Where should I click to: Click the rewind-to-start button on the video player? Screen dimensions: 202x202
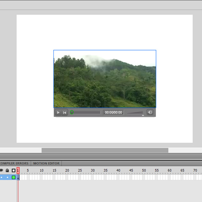click(x=65, y=113)
